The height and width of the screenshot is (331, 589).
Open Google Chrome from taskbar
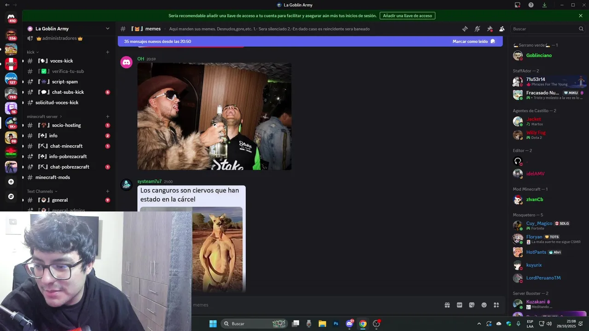pyautogui.click(x=363, y=324)
